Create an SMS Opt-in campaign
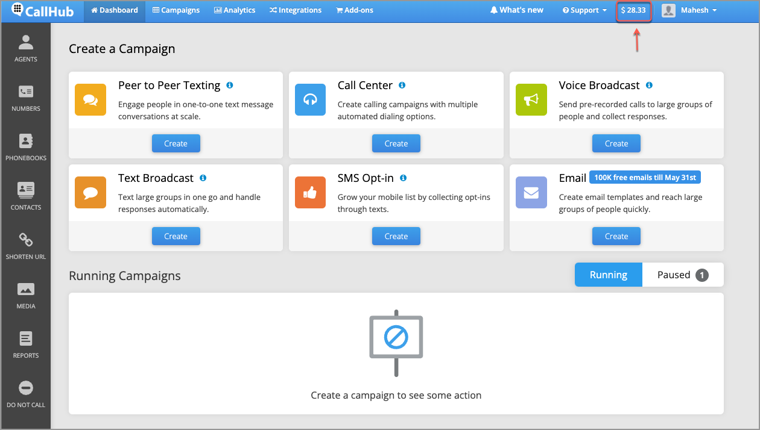760x430 pixels. click(396, 236)
